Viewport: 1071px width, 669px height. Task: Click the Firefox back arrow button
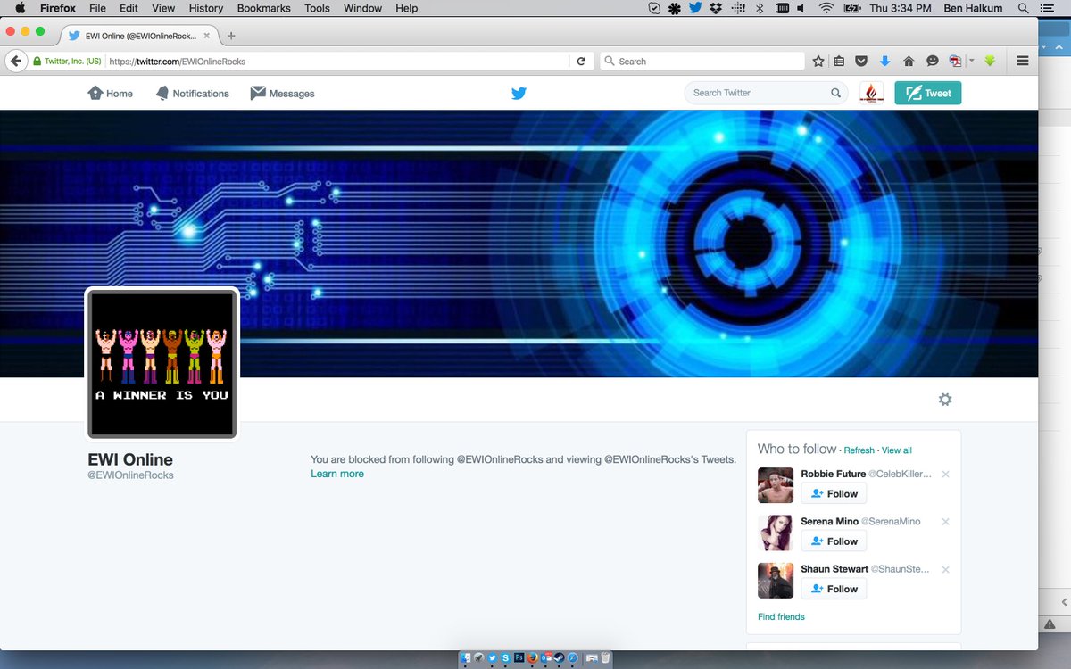pyautogui.click(x=16, y=62)
